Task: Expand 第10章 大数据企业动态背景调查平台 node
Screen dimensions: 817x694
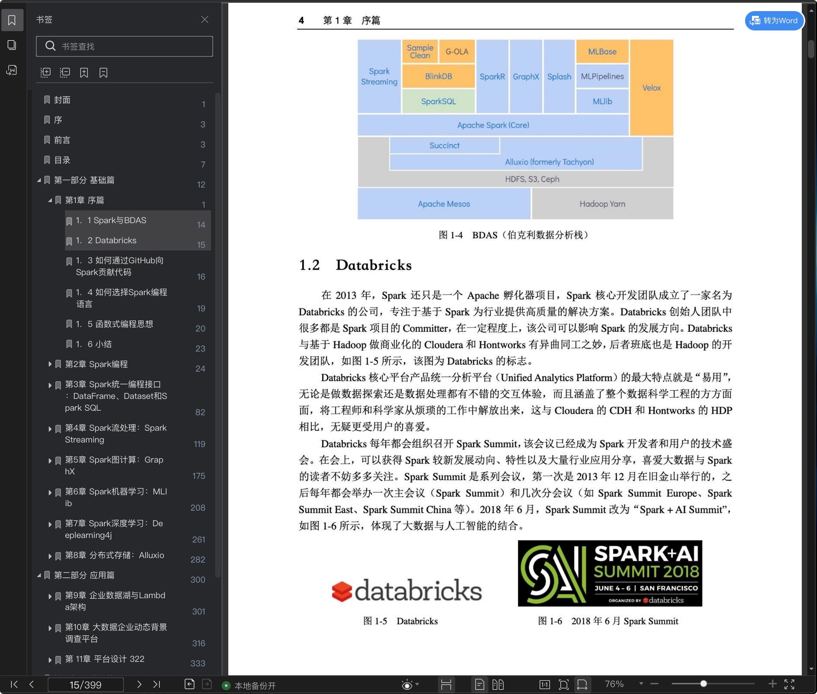Action: (50, 628)
